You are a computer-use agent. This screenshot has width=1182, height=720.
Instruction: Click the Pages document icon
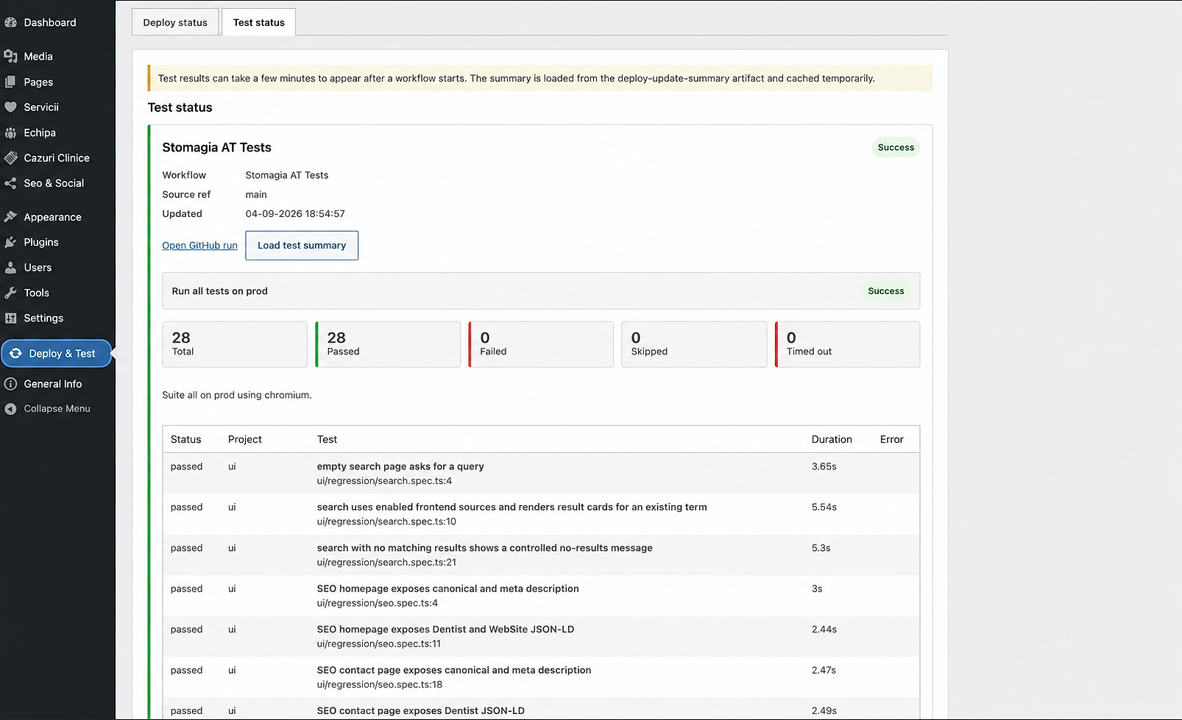tap(10, 82)
